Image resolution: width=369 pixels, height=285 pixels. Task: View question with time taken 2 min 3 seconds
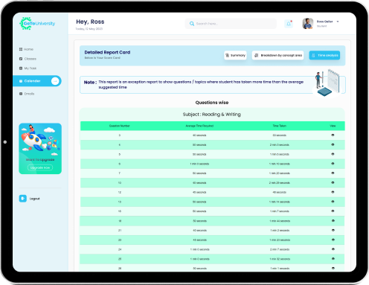click(x=333, y=144)
